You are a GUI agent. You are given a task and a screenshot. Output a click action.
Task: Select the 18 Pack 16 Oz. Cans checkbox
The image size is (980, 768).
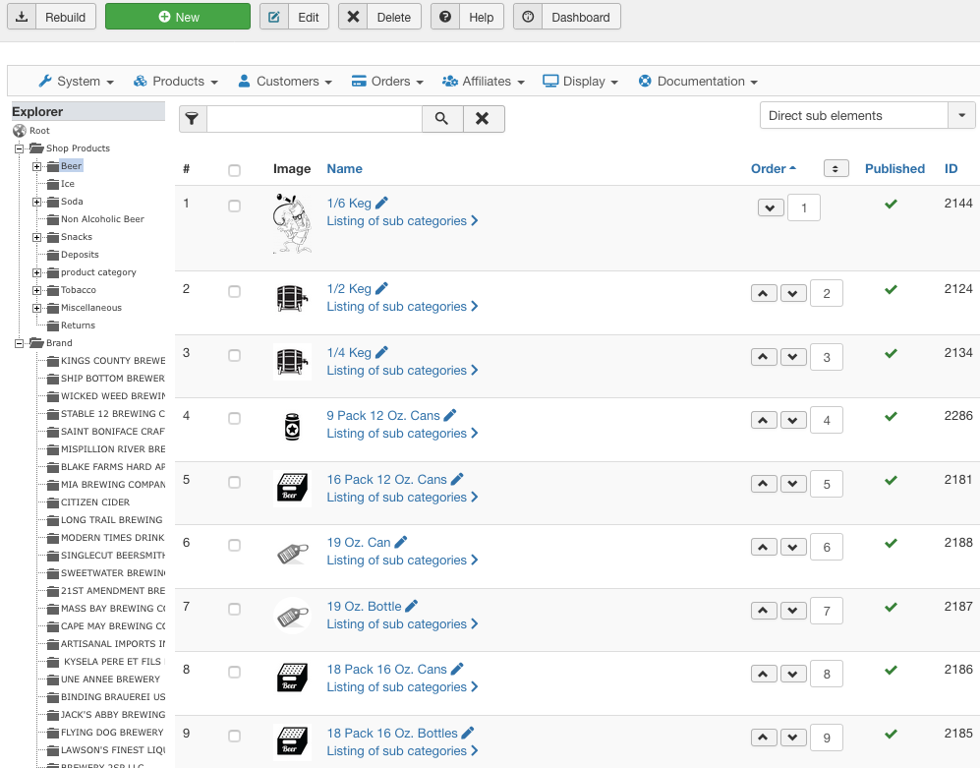pyautogui.click(x=234, y=673)
